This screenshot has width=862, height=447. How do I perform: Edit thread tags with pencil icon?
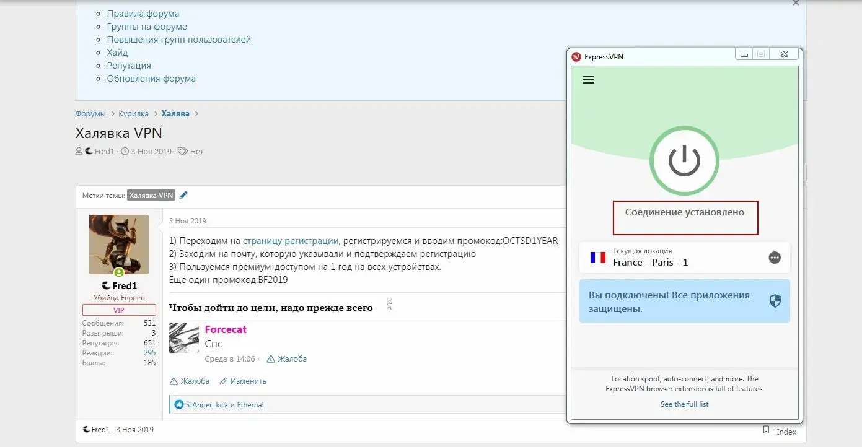pyautogui.click(x=183, y=195)
